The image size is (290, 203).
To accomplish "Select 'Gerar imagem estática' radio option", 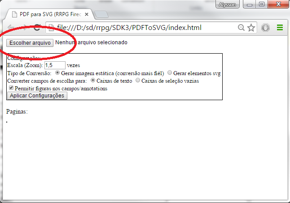I will (57, 73).
